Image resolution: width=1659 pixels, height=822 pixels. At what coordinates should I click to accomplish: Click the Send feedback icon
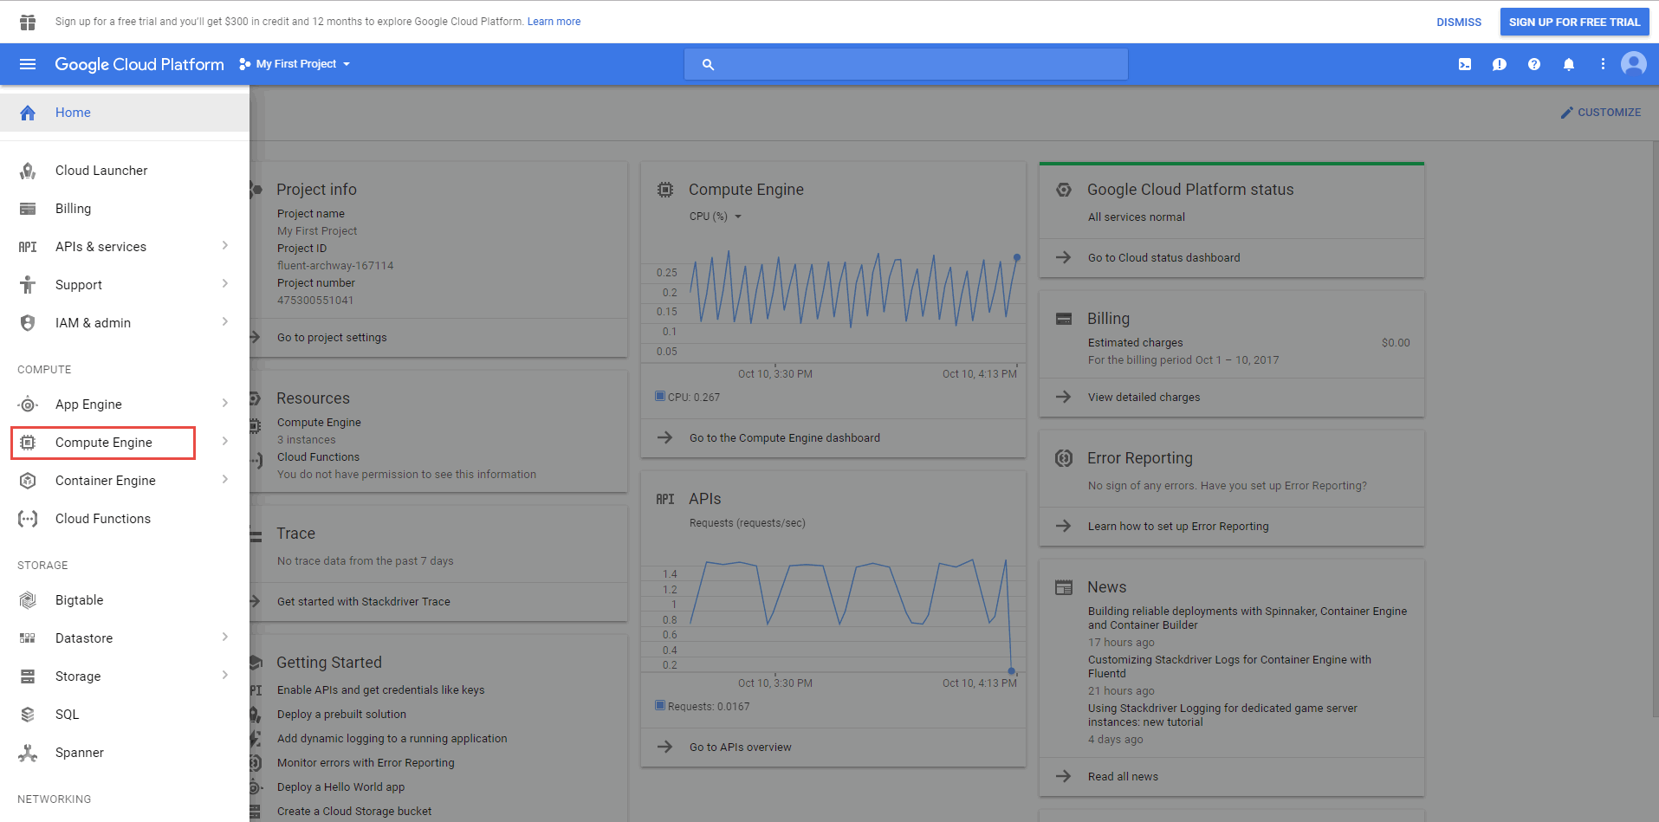[x=1499, y=63]
